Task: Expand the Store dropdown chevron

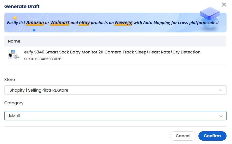Action: 221,90
